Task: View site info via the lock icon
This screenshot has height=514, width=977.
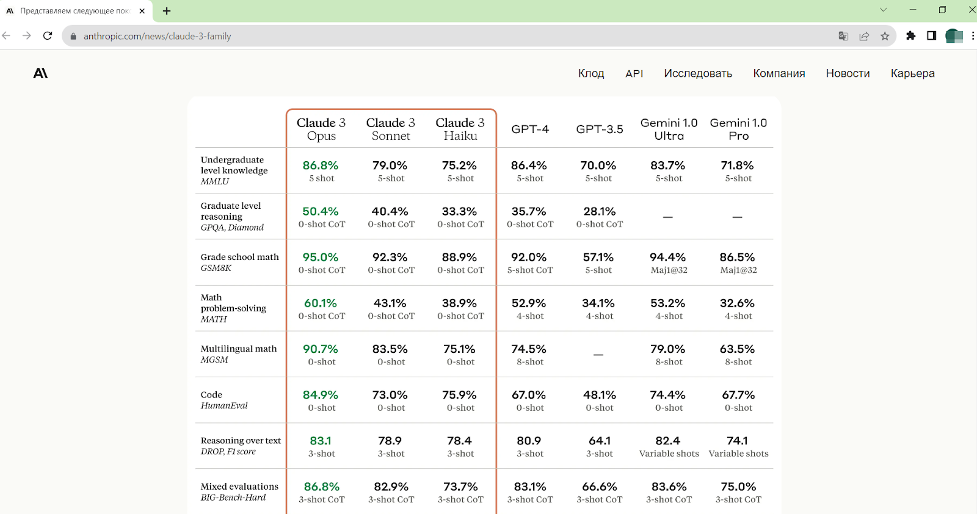Action: pyautogui.click(x=73, y=36)
